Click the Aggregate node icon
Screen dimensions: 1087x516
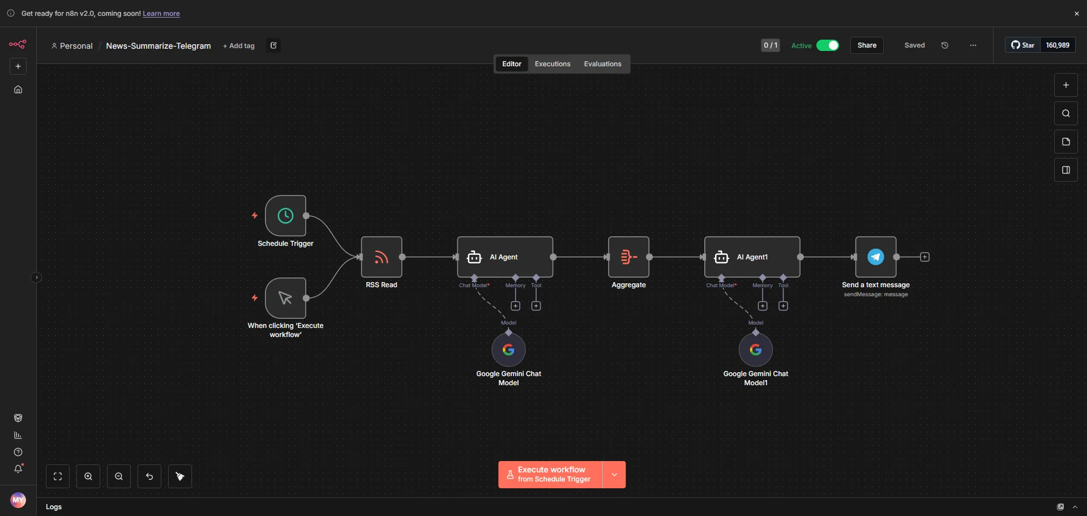pyautogui.click(x=628, y=257)
